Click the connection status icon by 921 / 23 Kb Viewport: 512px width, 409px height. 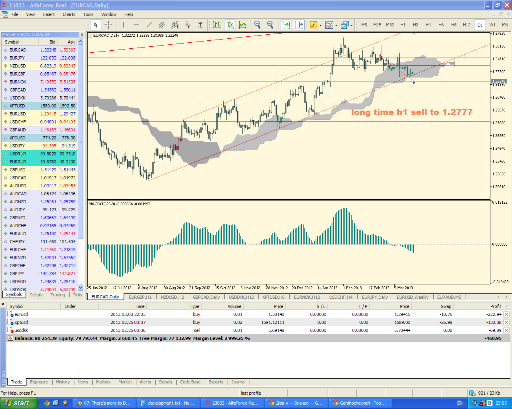472,393
